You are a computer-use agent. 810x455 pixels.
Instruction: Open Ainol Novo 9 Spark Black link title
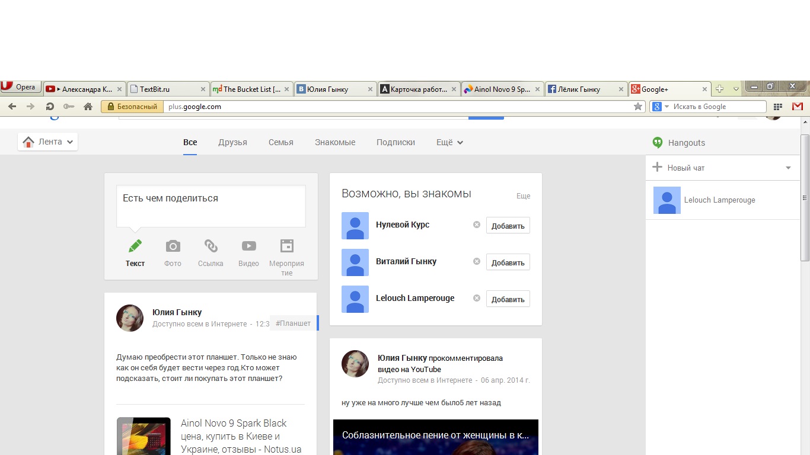click(x=241, y=436)
